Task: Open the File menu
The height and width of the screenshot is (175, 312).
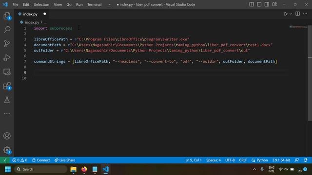Action: (x=15, y=4)
